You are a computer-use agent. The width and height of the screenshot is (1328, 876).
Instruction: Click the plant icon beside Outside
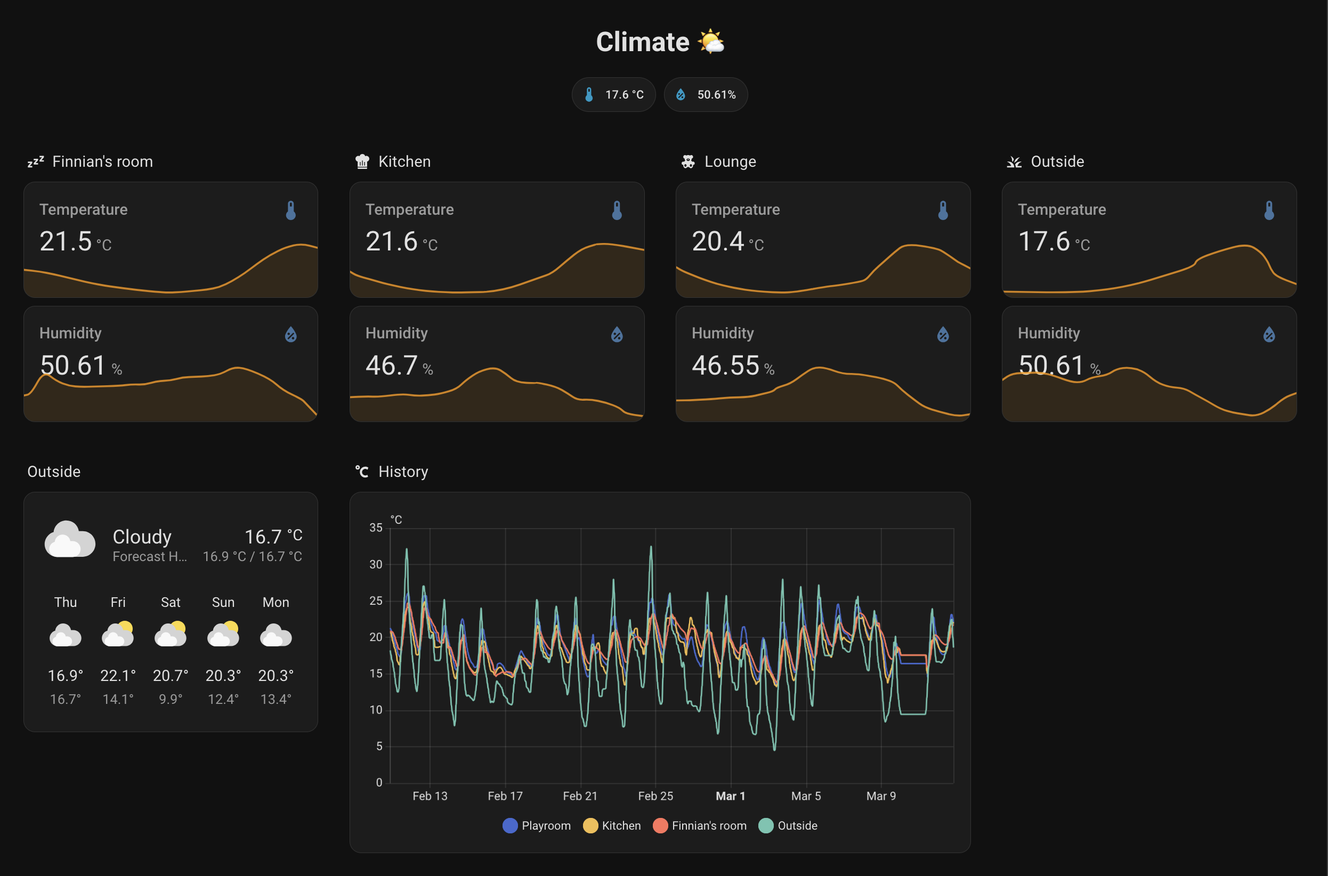[1014, 161]
